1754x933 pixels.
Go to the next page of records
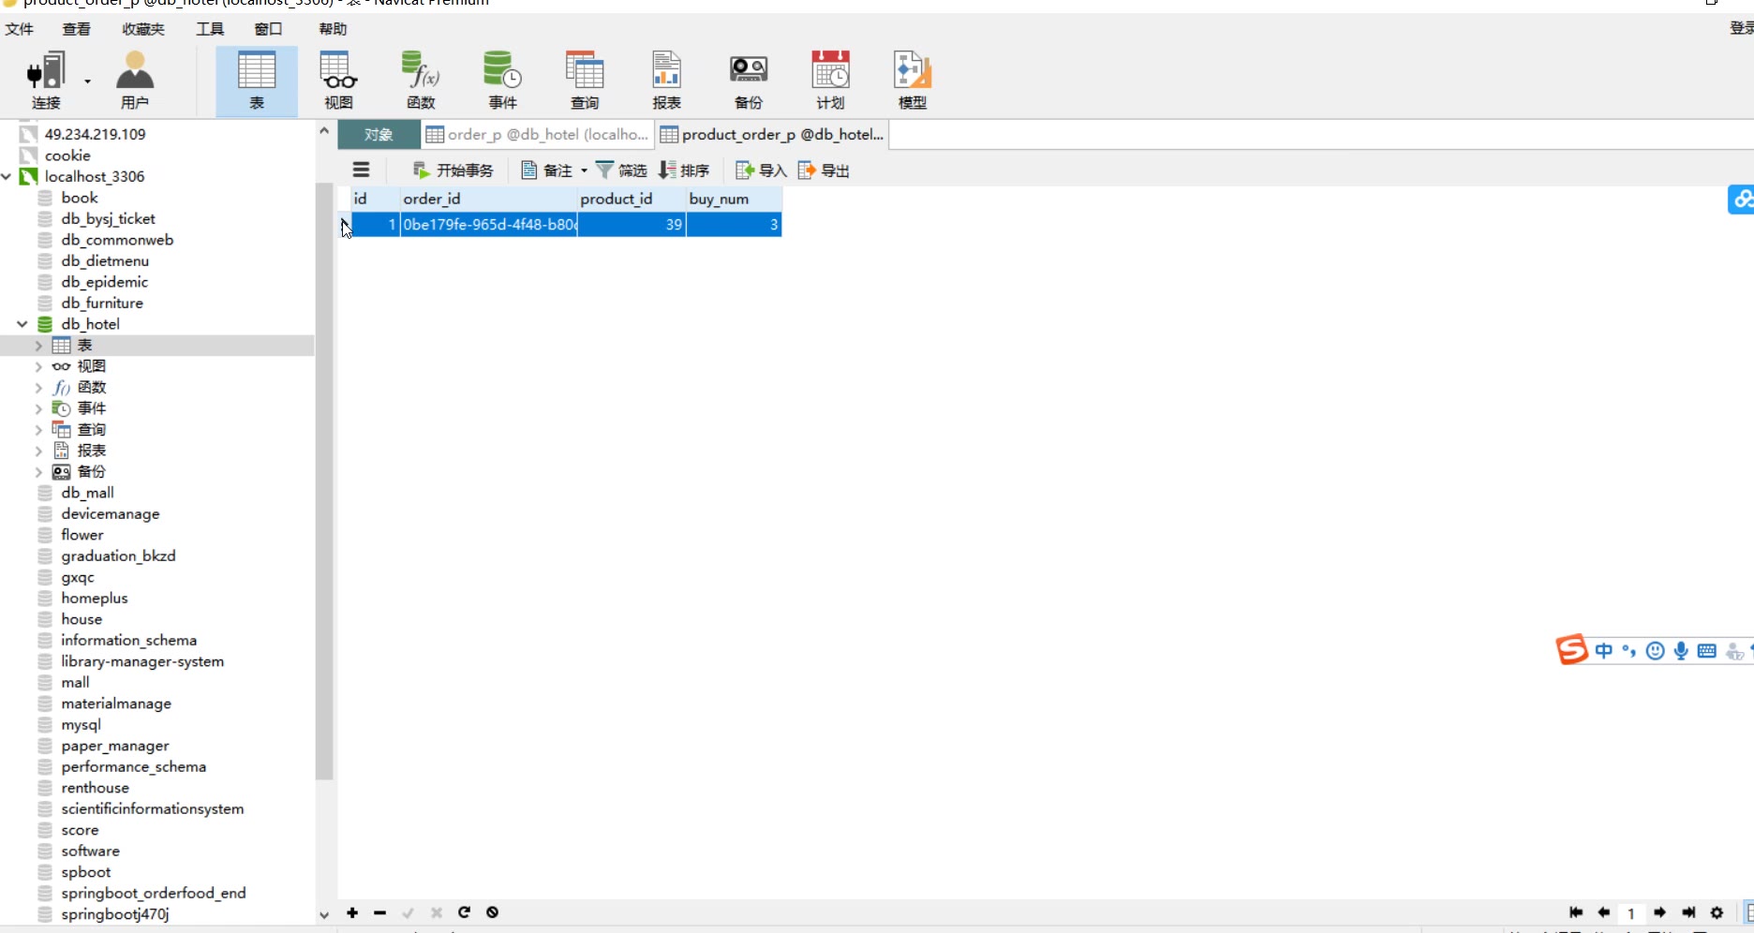click(x=1659, y=912)
